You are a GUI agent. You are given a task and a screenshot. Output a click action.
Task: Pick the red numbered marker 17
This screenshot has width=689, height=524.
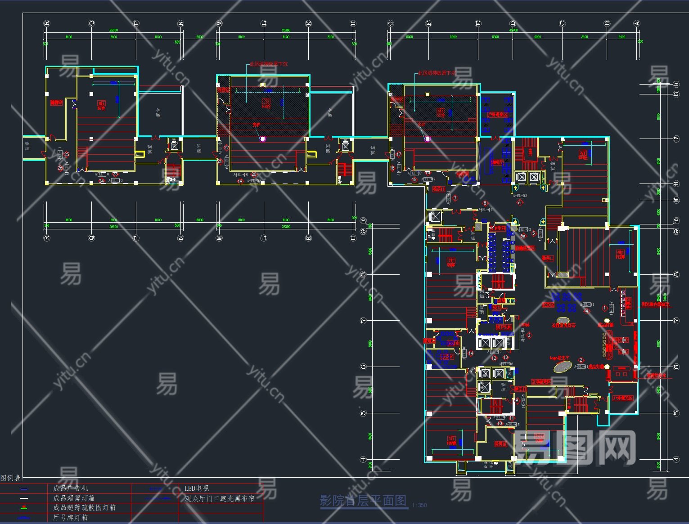click(x=399, y=155)
